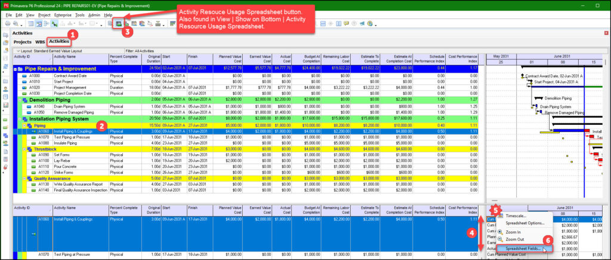Show the Activity Usage Profile icon
Screen dimensions: 611x260
pos(126,23)
